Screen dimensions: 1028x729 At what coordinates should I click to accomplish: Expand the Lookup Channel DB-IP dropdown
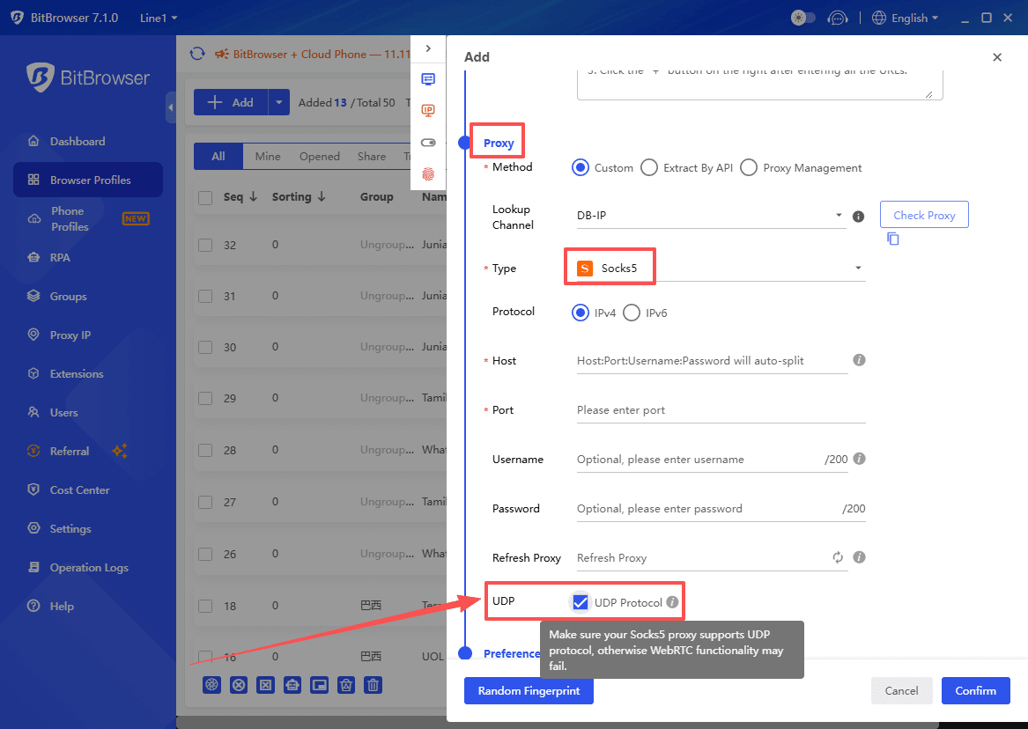pos(840,215)
